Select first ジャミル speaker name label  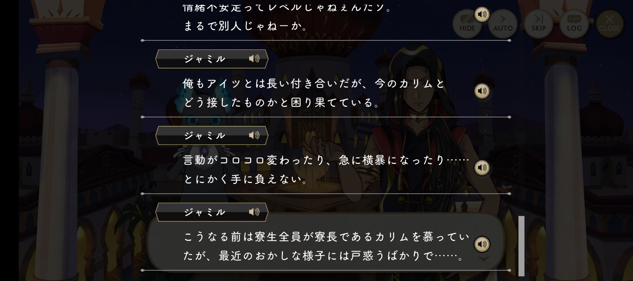(x=204, y=59)
